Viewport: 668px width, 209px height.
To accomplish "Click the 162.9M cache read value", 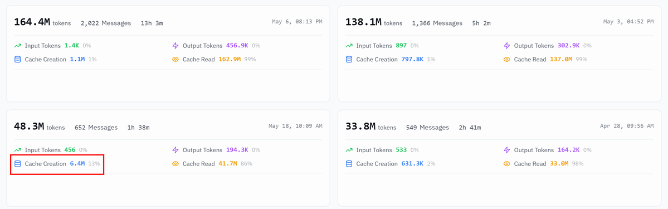I will 230,59.
